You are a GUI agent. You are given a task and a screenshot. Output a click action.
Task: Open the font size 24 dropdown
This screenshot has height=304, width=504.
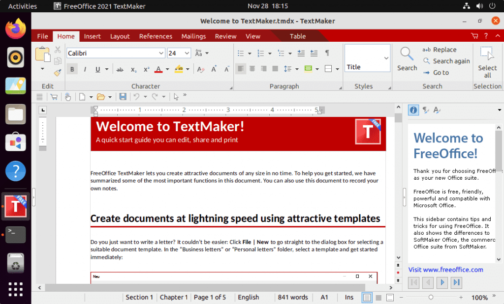187,53
